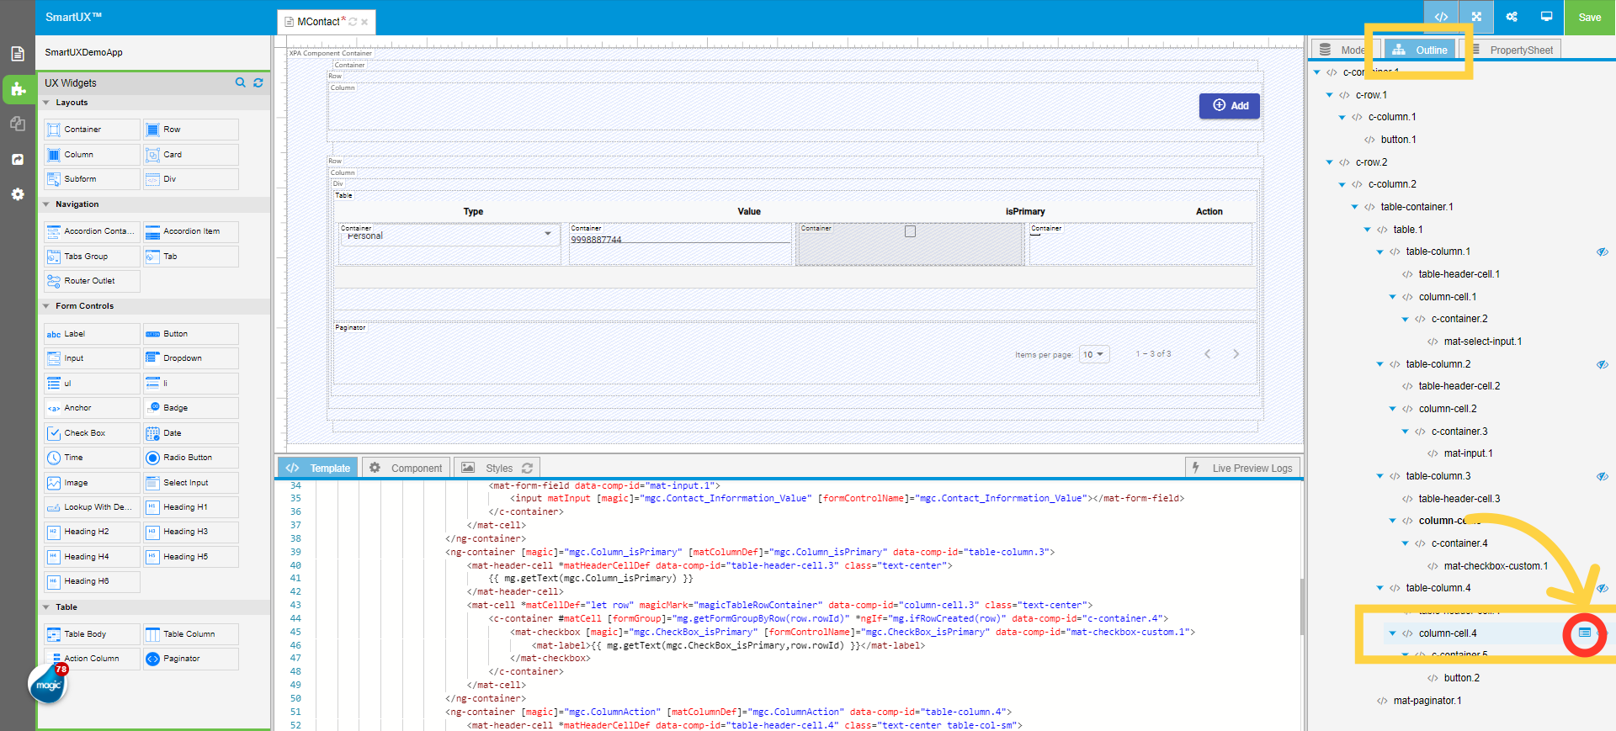Click the share/export sidebar icon
The image size is (1616, 731).
coord(18,159)
